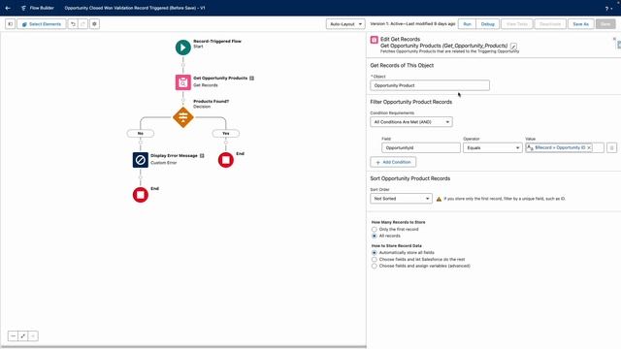Click the flow title in the header bar

(x=135, y=8)
